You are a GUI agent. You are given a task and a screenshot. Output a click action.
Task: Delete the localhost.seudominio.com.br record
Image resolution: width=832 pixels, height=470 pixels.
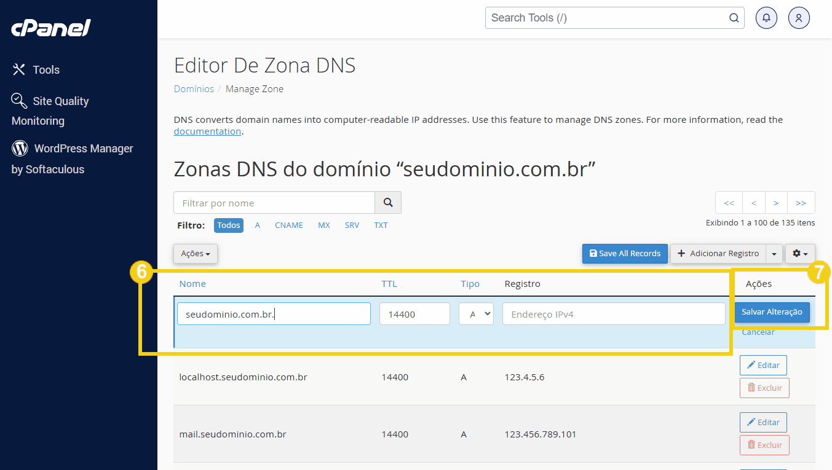coord(764,388)
